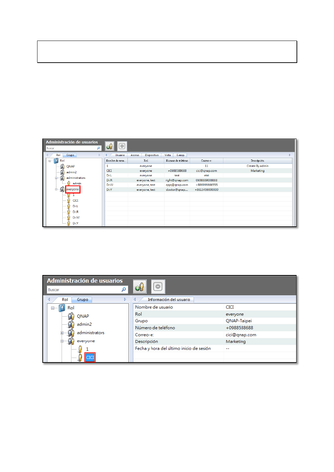Click the everyone role icon in the user-list tree
This screenshot has height=472, width=334.
coord(62,189)
